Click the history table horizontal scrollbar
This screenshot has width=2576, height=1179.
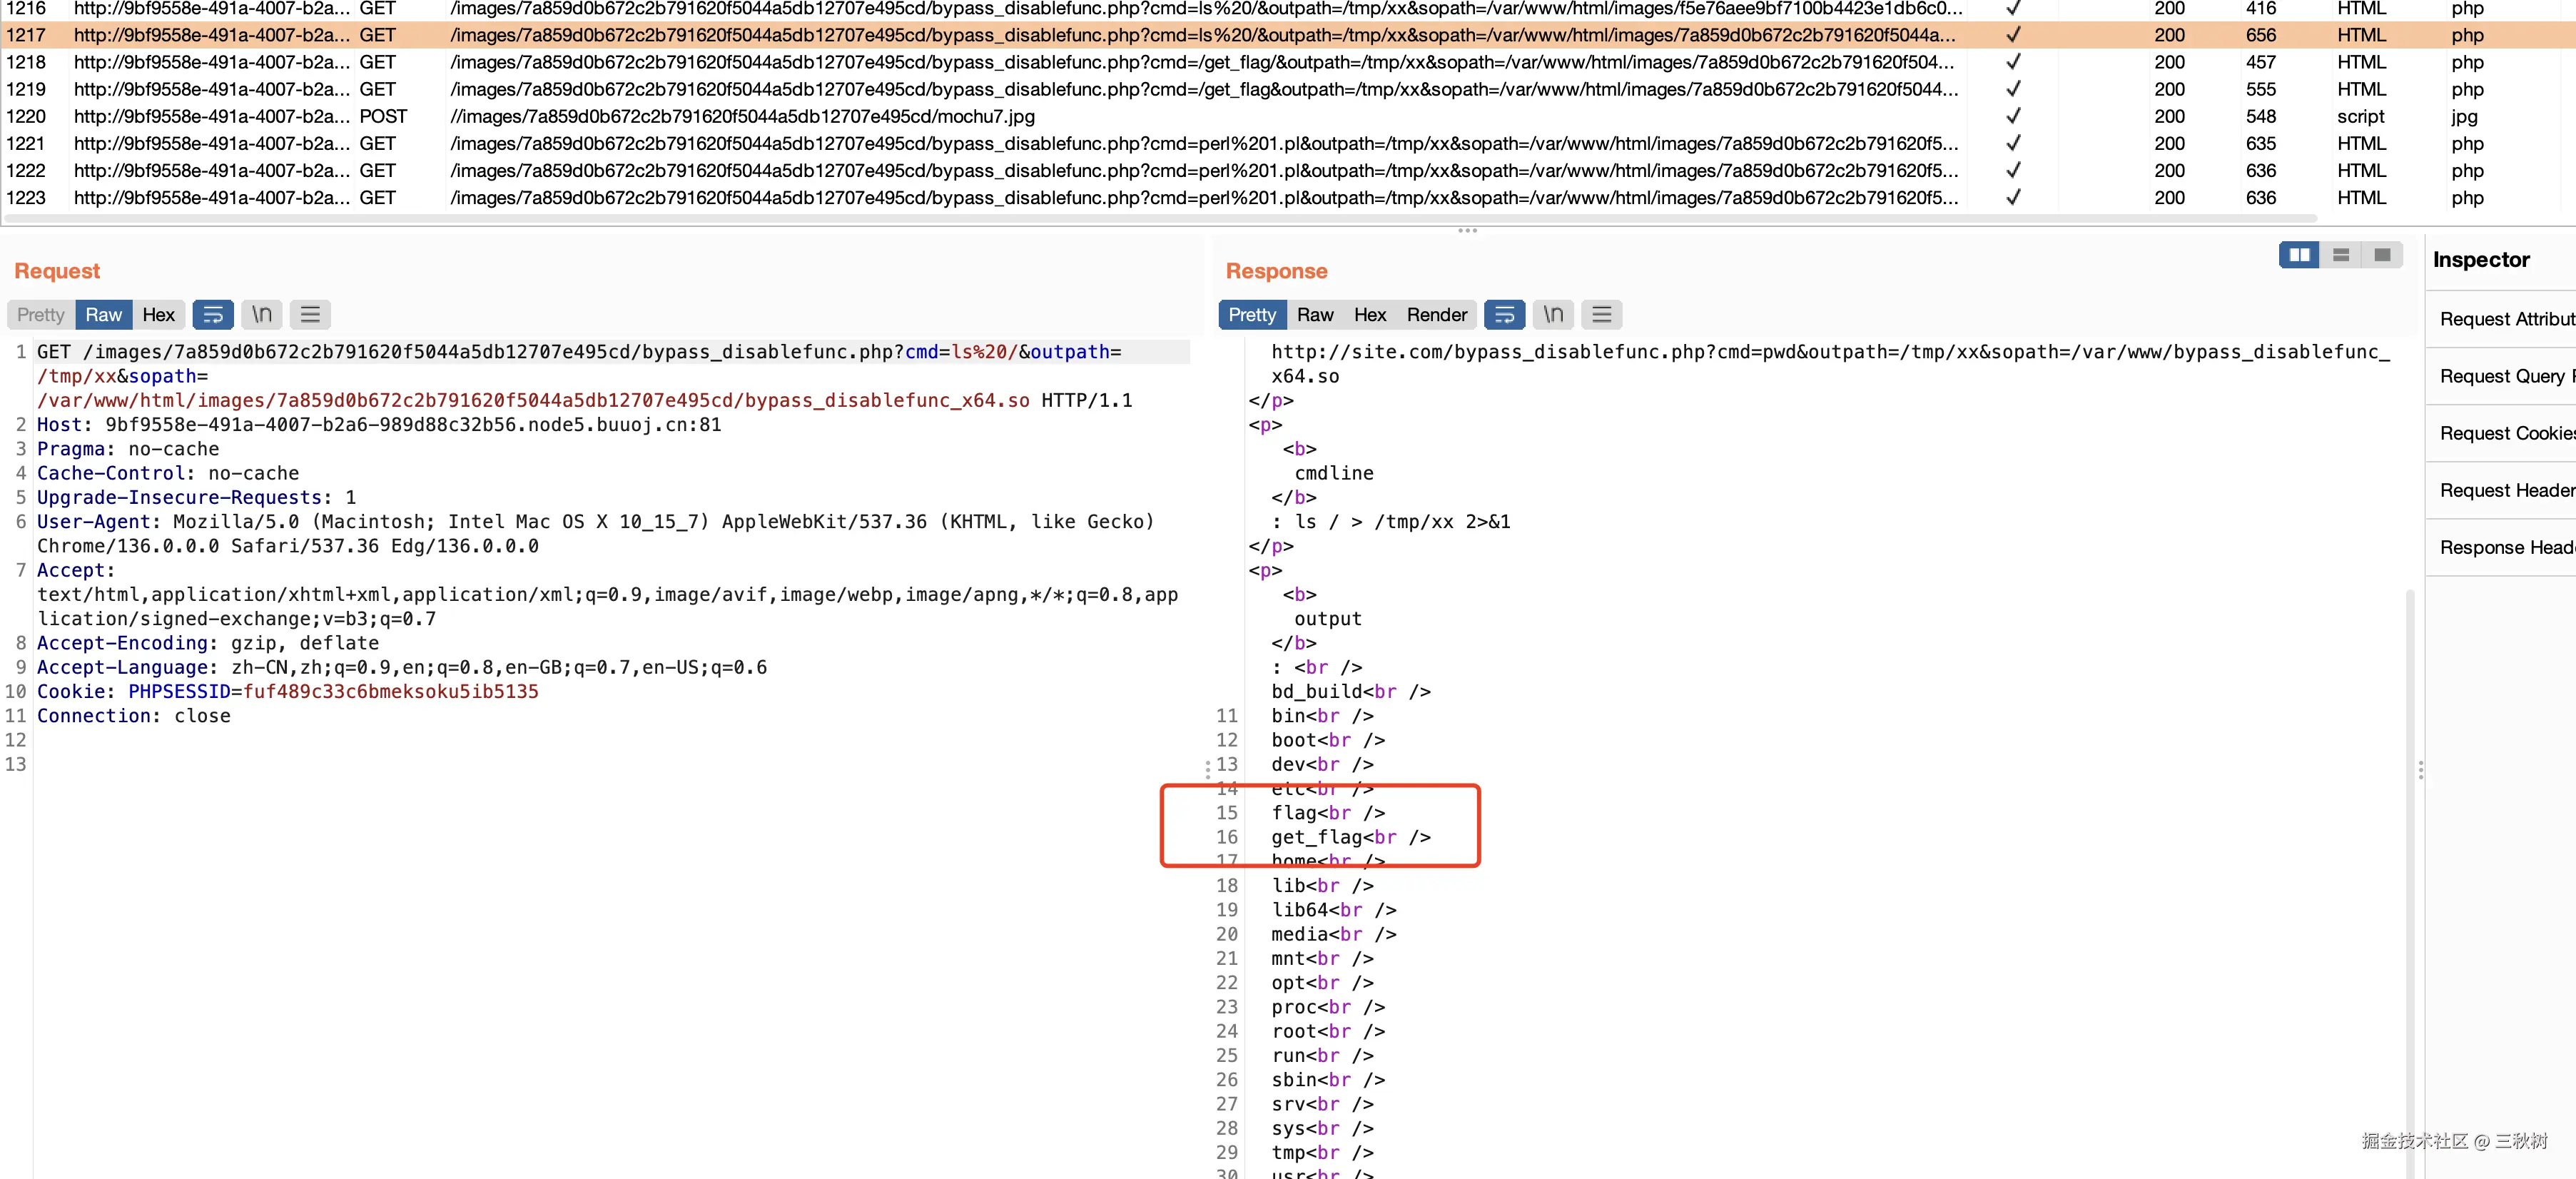1160,218
